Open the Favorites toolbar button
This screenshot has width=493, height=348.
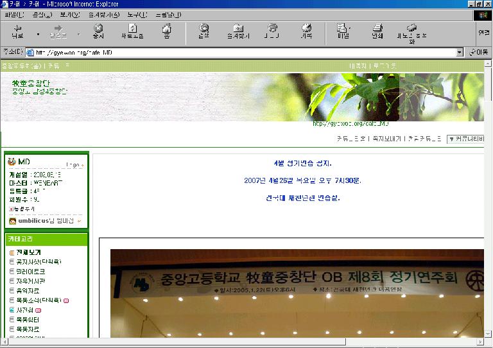click(238, 31)
